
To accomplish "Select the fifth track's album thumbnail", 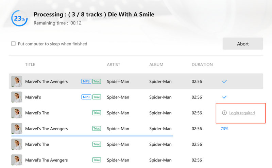I will (x=17, y=144).
